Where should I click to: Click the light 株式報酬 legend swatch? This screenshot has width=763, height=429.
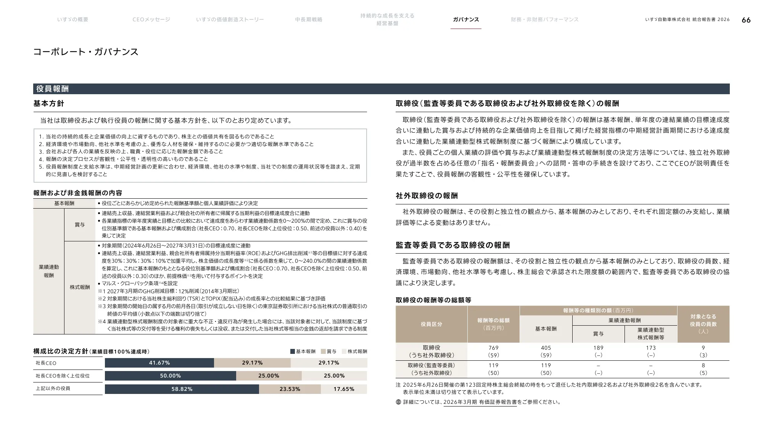click(344, 352)
